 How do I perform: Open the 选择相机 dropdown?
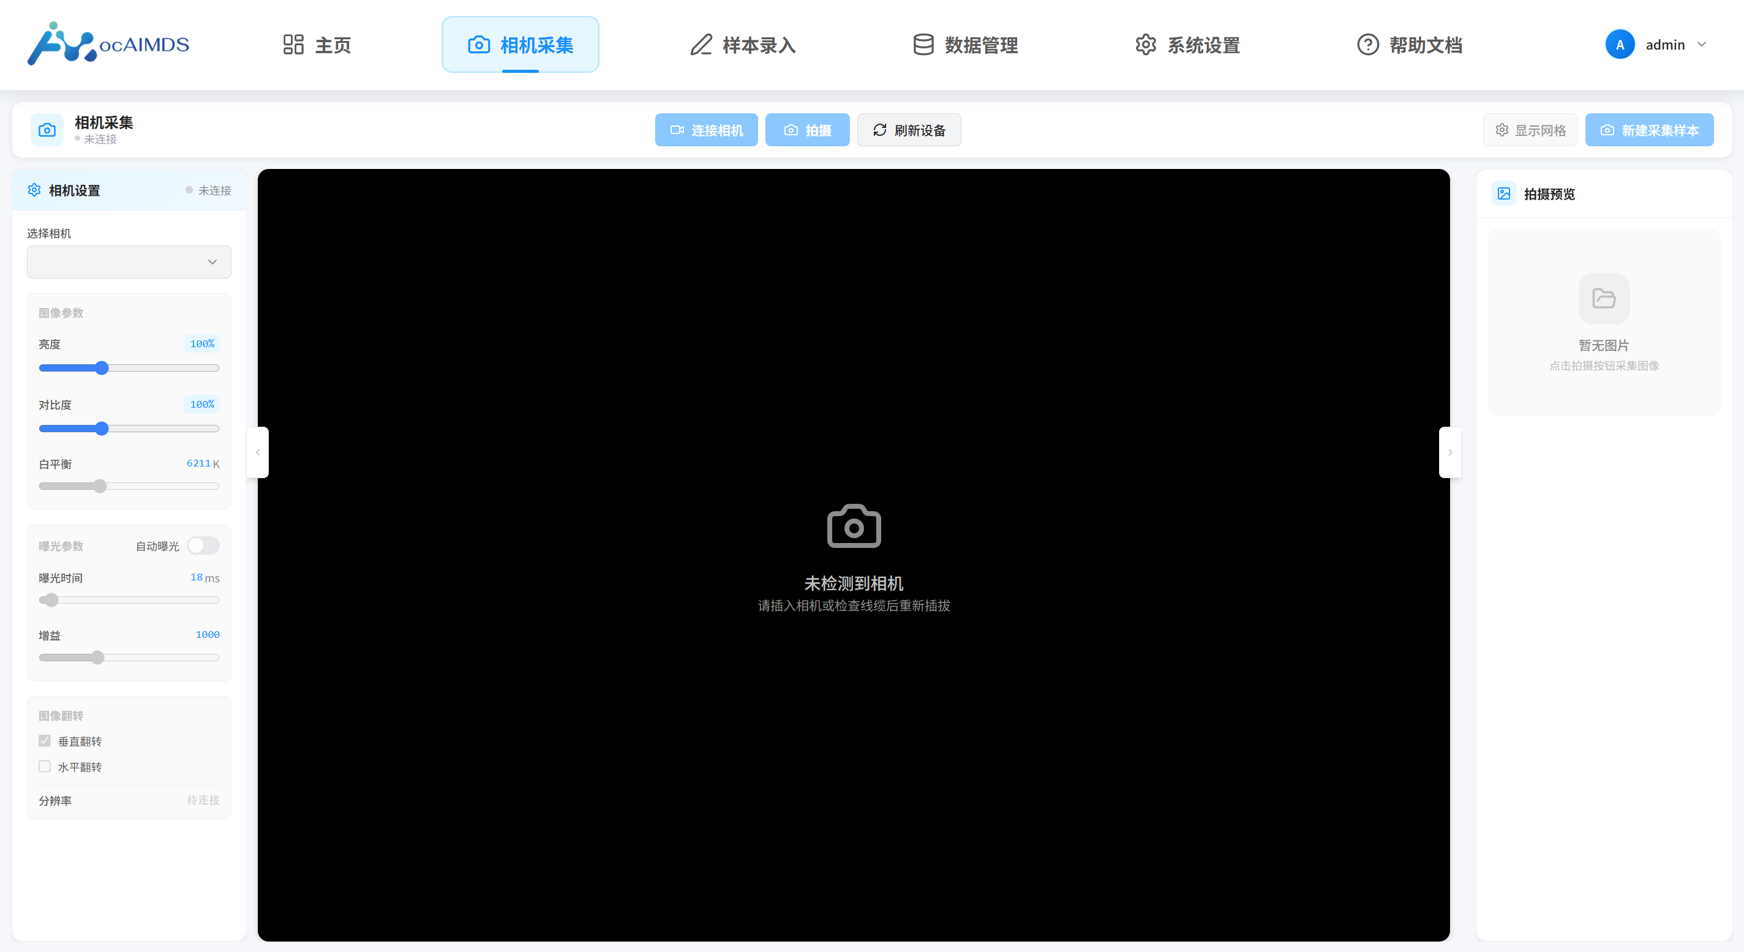(129, 262)
